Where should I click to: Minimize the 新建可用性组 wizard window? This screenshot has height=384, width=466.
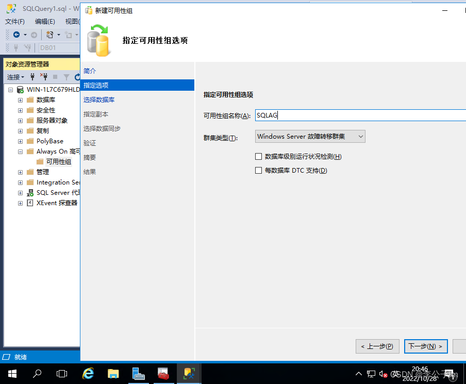click(445, 10)
